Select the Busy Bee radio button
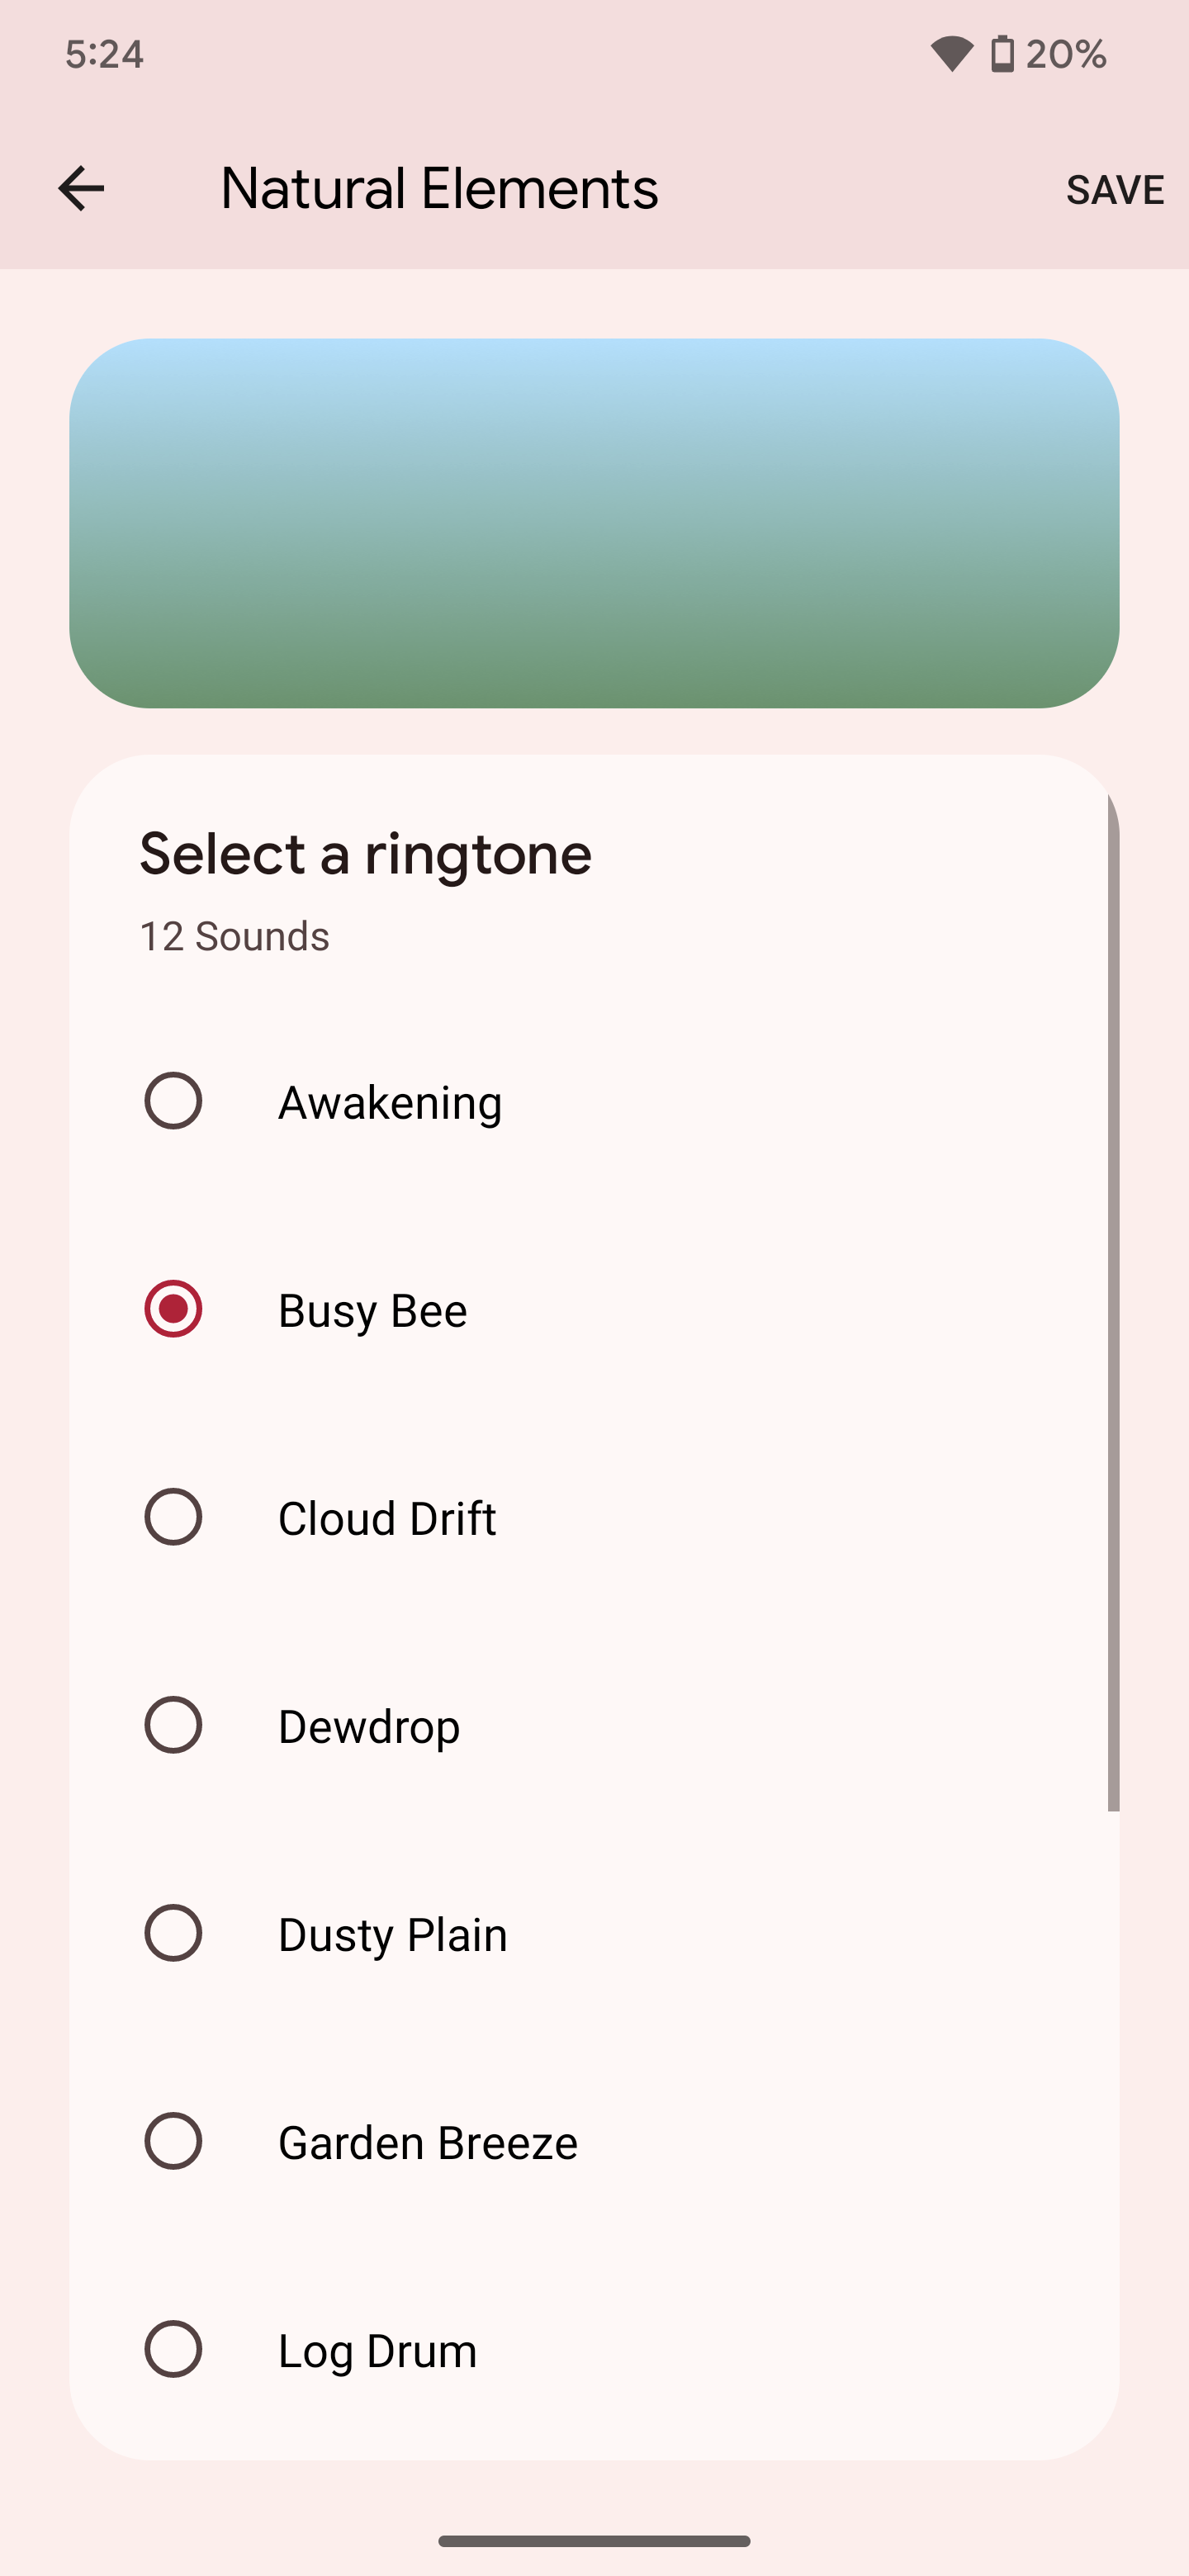The image size is (1189, 2576). coord(173,1309)
